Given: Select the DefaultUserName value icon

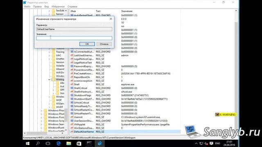Looking at the screenshot, I should click(x=72, y=131).
